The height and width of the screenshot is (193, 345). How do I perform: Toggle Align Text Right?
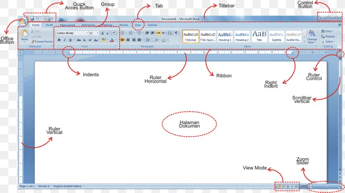[133, 40]
